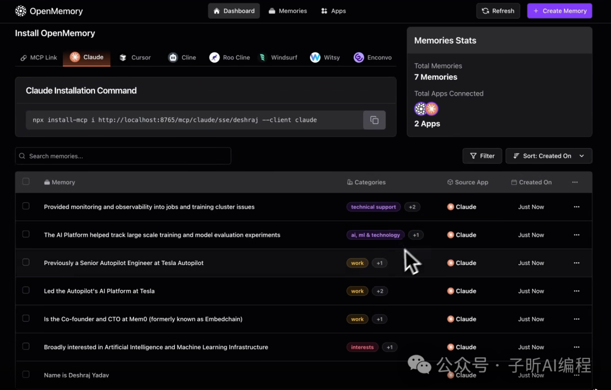
Task: Tick the checkbox for Mem0 CTO memory
Action: [x=26, y=318]
